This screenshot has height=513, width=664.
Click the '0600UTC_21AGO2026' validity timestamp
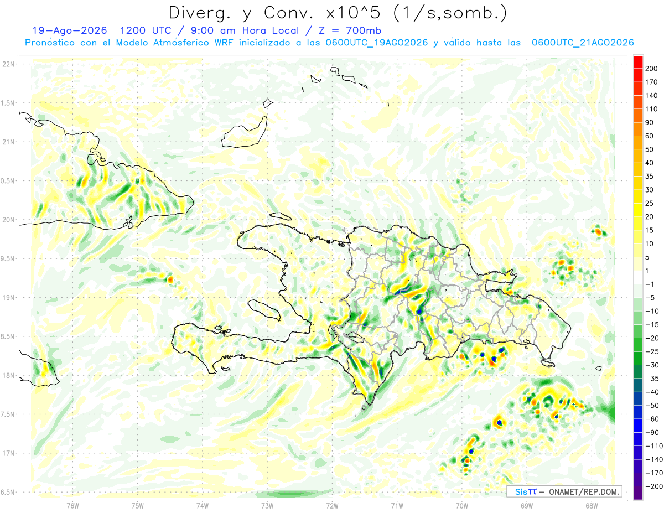(x=583, y=43)
